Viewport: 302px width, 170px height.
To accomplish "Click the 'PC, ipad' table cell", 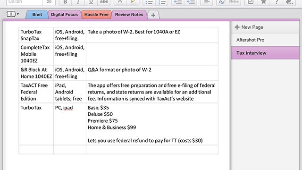I will 70,124.
